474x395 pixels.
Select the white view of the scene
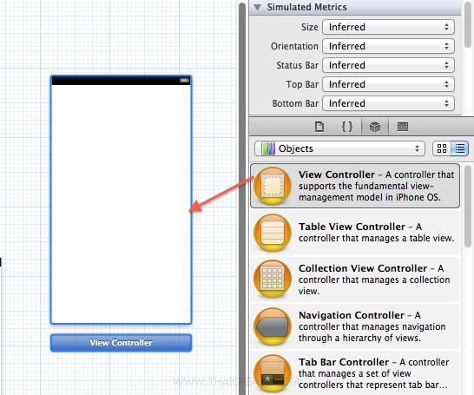click(x=121, y=204)
